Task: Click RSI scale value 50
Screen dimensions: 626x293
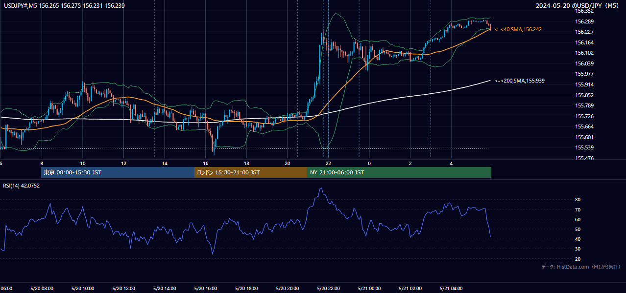Action: [x=578, y=229]
